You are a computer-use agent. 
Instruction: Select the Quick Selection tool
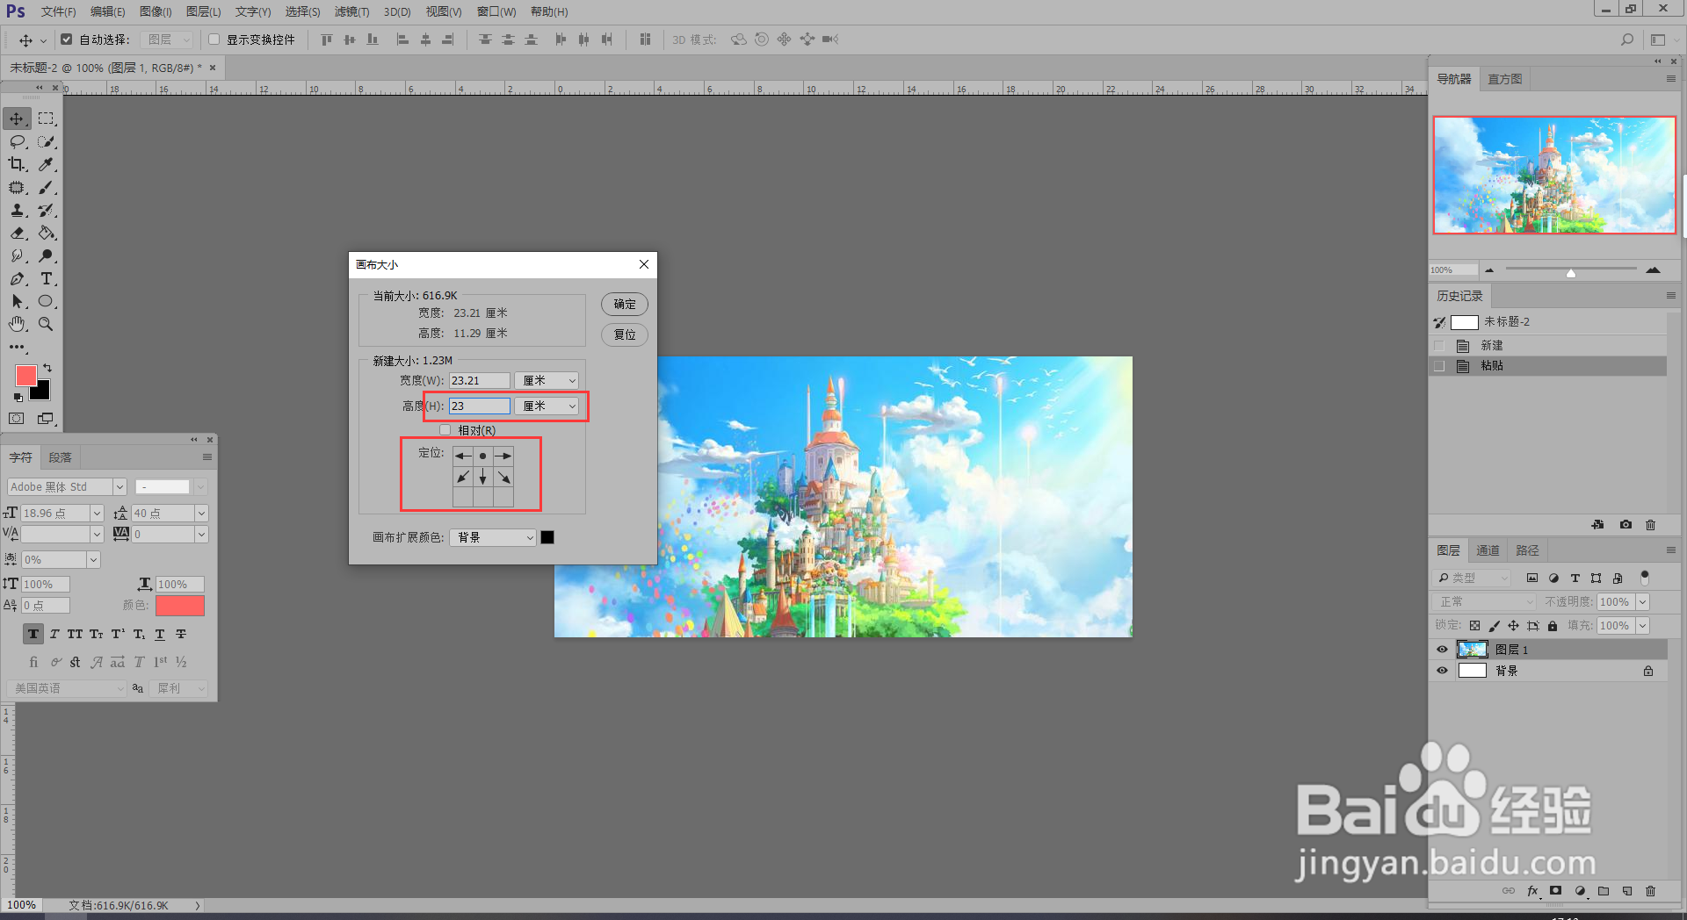(x=47, y=141)
